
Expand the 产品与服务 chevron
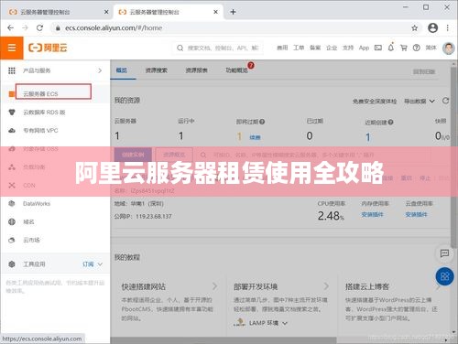click(x=100, y=70)
